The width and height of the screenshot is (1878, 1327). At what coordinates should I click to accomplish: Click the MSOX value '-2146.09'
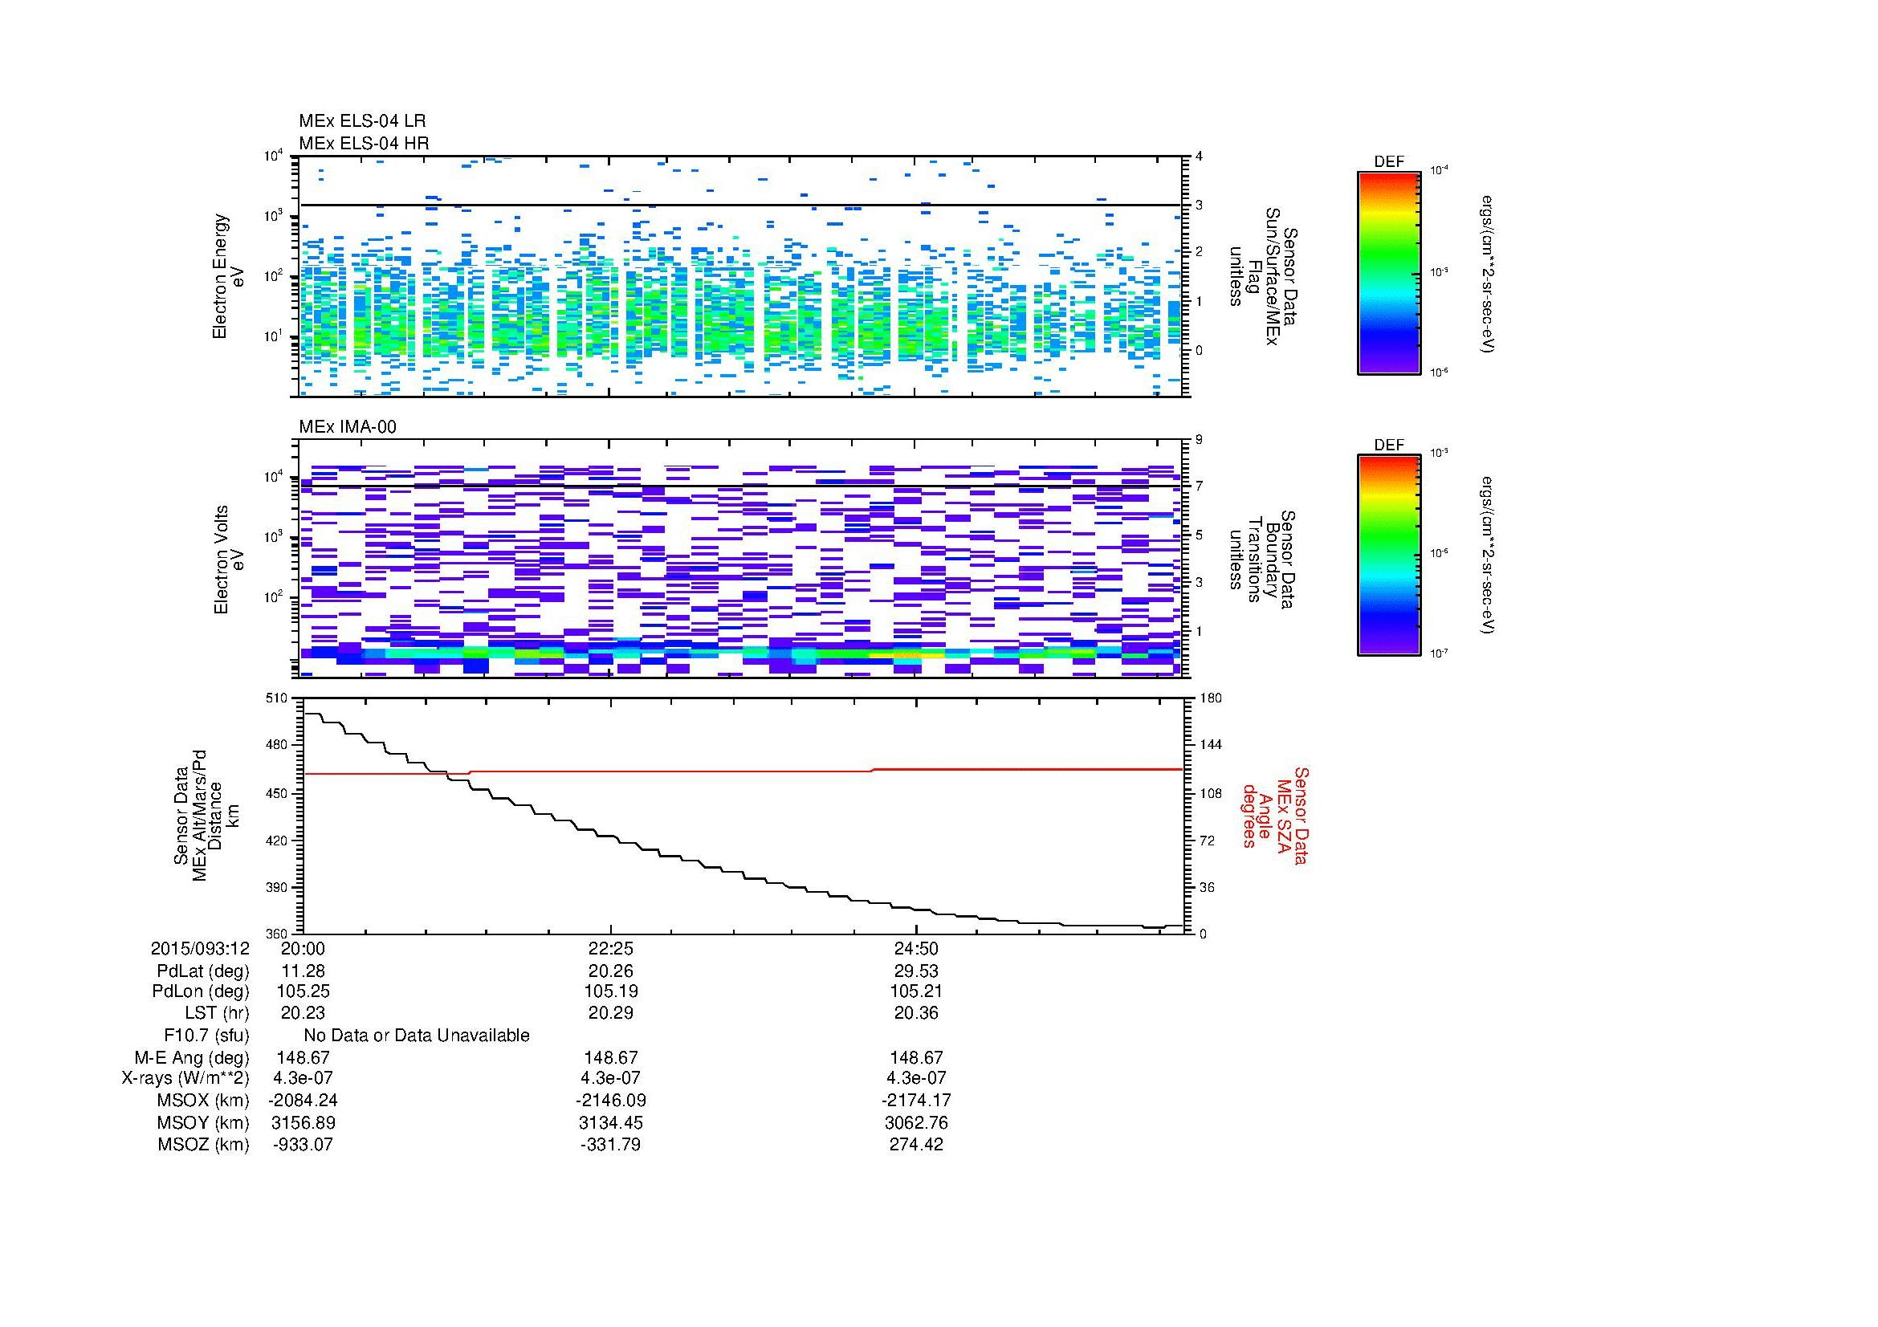tap(610, 1101)
